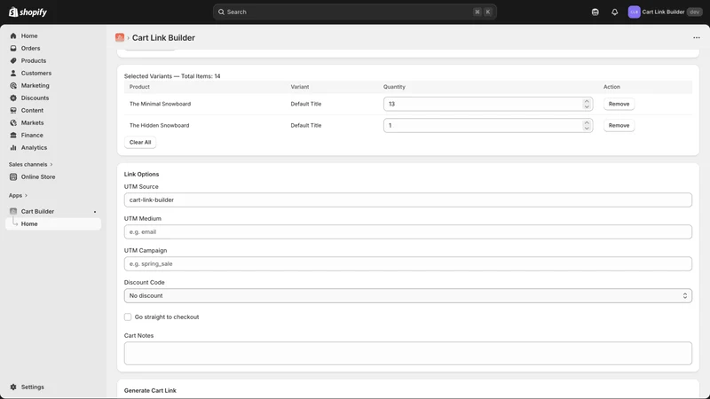Image resolution: width=710 pixels, height=399 pixels.
Task: Focus the top Search bar
Action: (x=354, y=12)
